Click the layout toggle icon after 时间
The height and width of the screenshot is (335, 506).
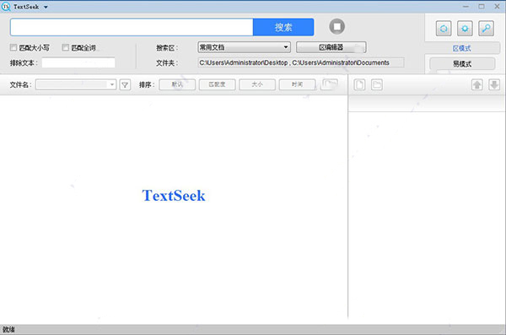(x=330, y=84)
